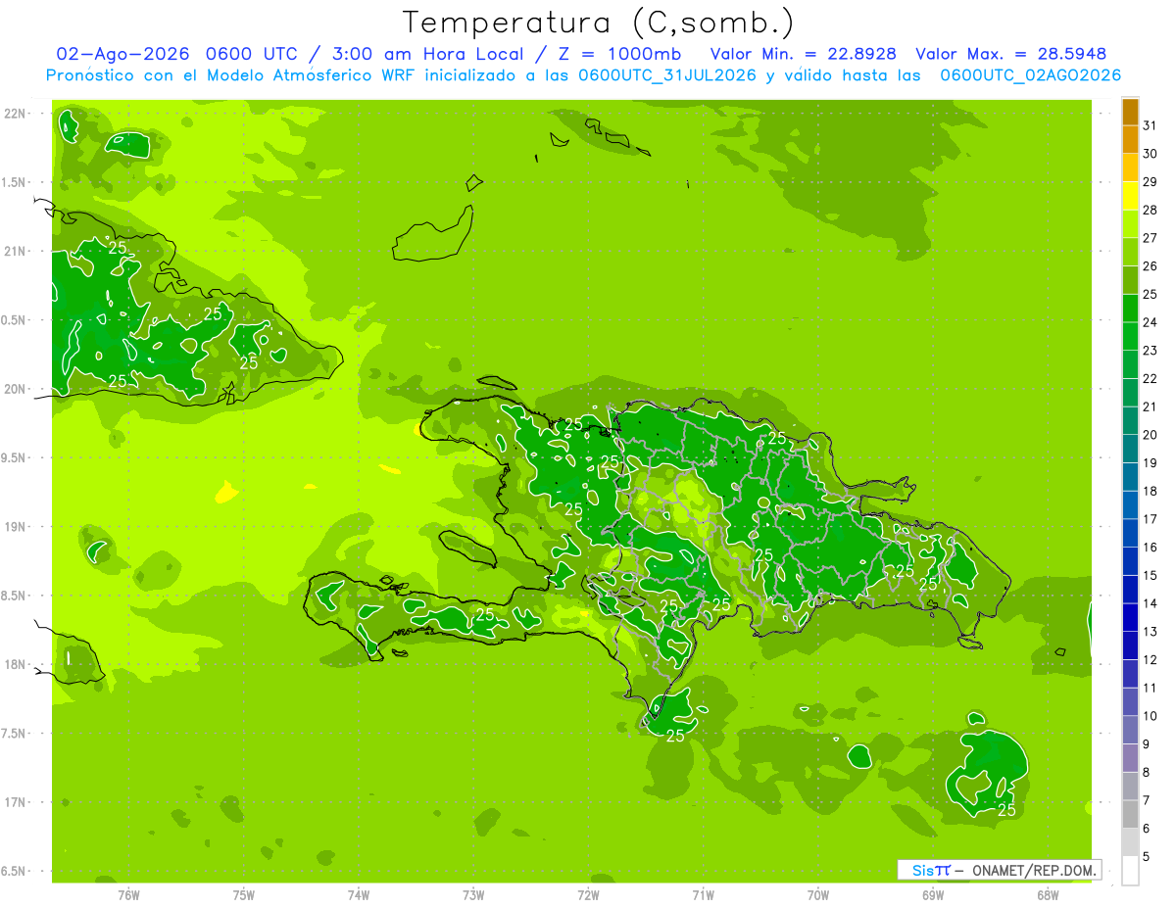Click the legend value 23 on colorbar
The height and width of the screenshot is (908, 1176).
click(1151, 351)
